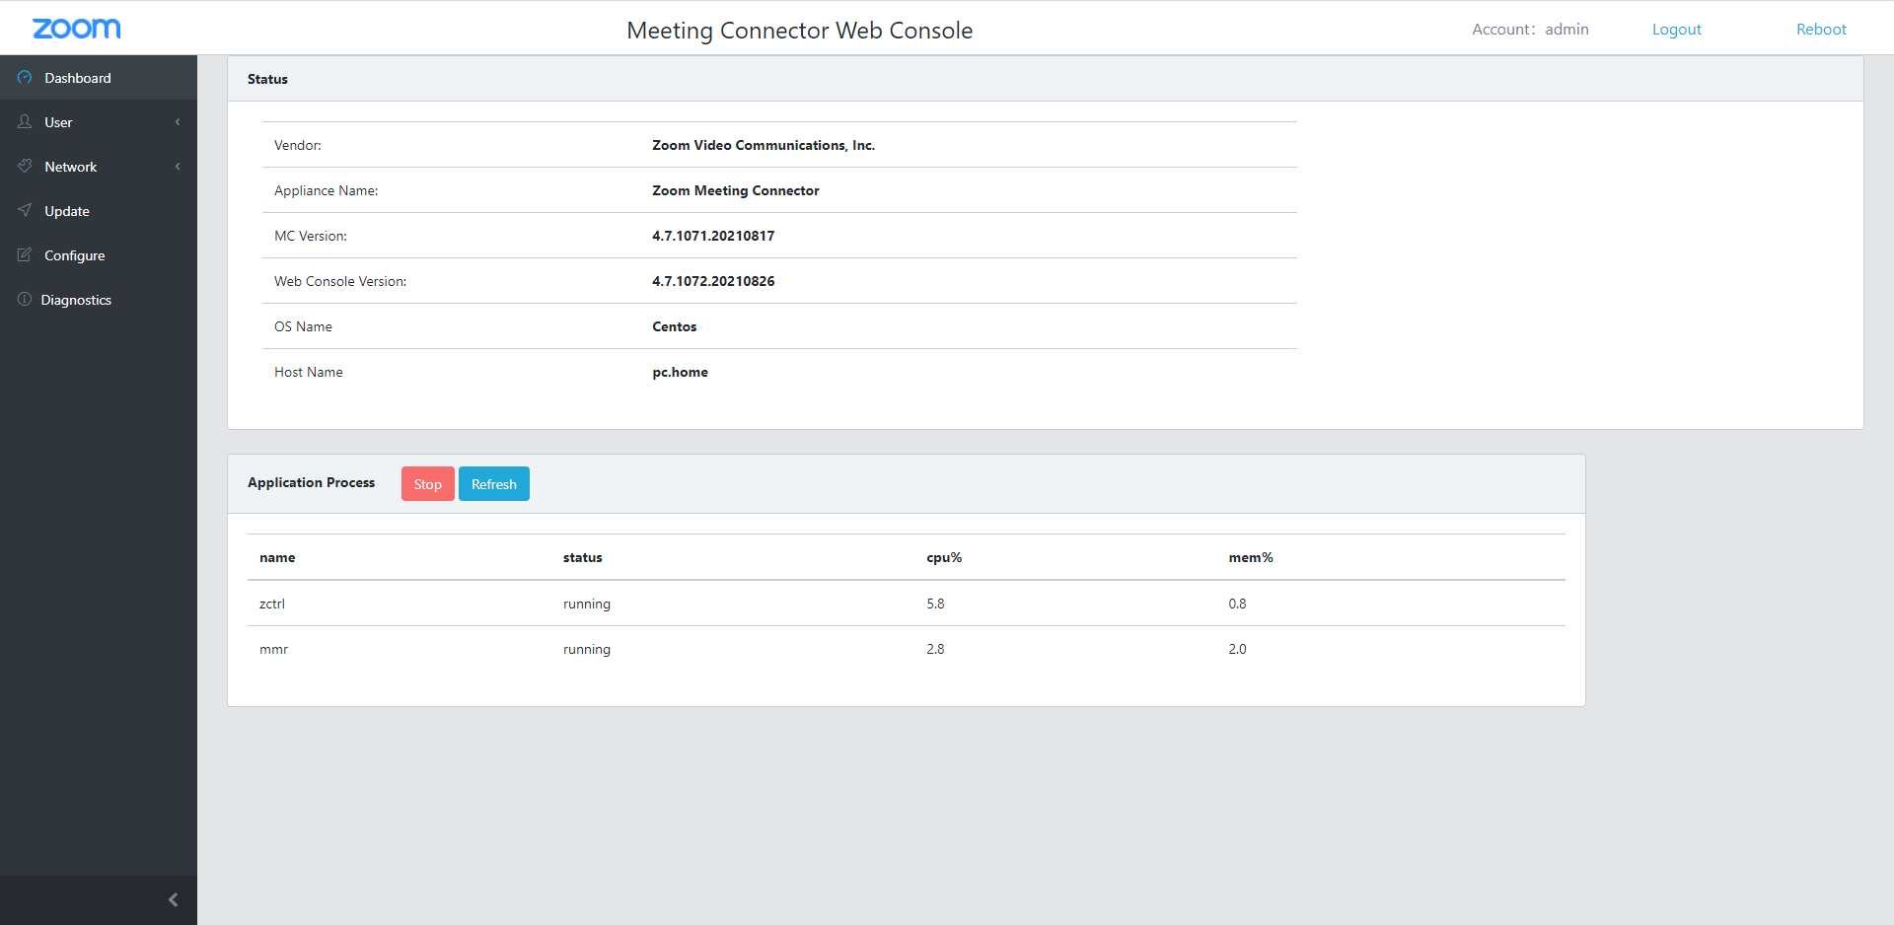Click mmr cpu value 2.8
The height and width of the screenshot is (925, 1894).
click(x=935, y=649)
